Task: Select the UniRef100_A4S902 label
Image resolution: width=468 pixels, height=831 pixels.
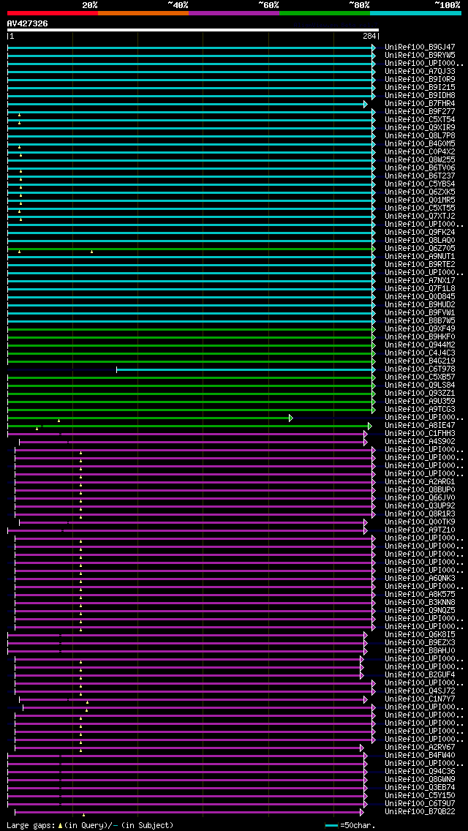Action: 420,442
